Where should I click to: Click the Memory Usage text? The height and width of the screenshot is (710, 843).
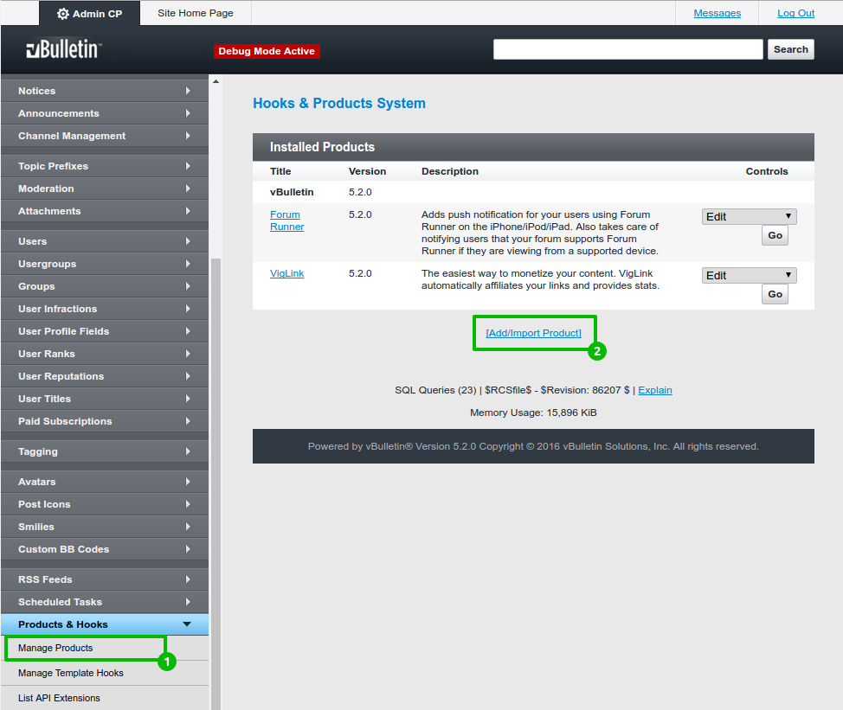click(533, 413)
